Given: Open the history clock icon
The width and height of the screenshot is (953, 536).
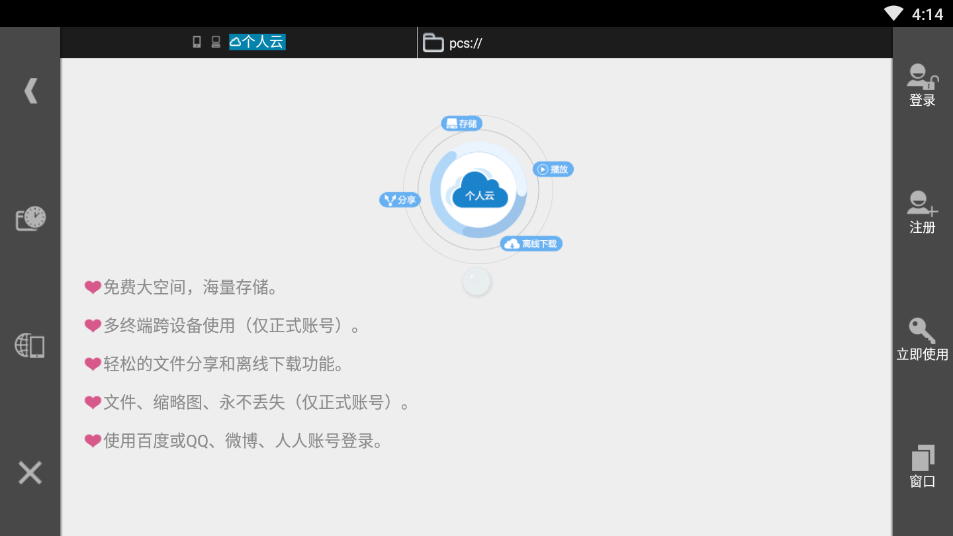Looking at the screenshot, I should coord(30,218).
